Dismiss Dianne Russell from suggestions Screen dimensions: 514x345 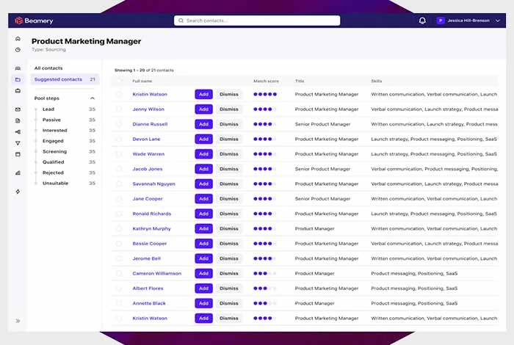228,124
